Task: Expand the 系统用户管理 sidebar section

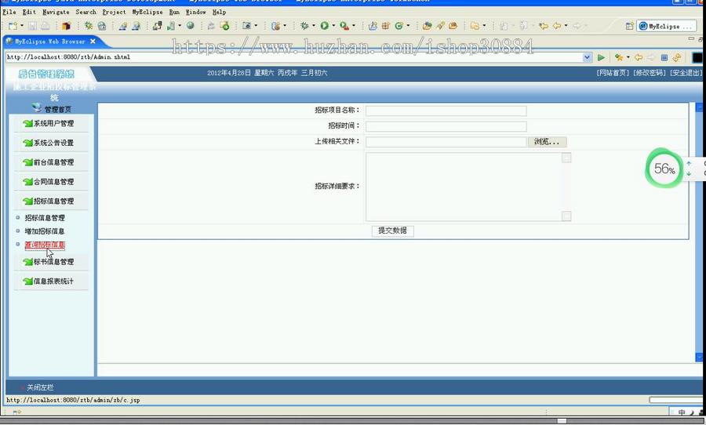Action: [53, 123]
